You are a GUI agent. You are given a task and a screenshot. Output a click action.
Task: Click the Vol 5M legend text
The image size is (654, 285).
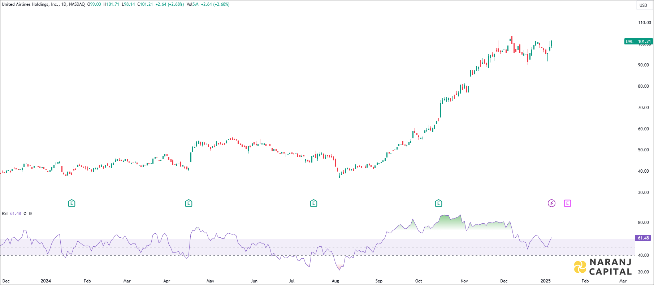click(x=192, y=4)
